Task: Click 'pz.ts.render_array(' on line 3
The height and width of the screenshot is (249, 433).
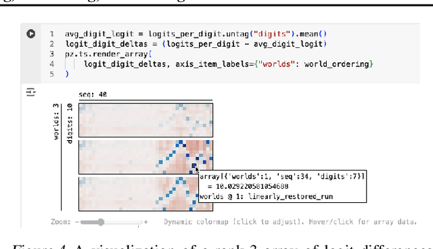Action: [108, 54]
